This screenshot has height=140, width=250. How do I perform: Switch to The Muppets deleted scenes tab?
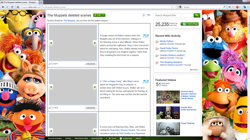(x=20, y=2)
